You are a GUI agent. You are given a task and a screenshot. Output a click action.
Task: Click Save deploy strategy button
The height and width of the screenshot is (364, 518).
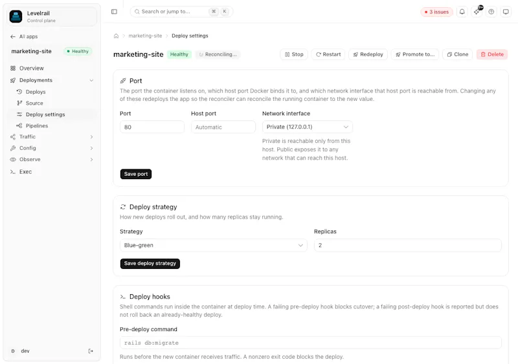click(x=150, y=263)
